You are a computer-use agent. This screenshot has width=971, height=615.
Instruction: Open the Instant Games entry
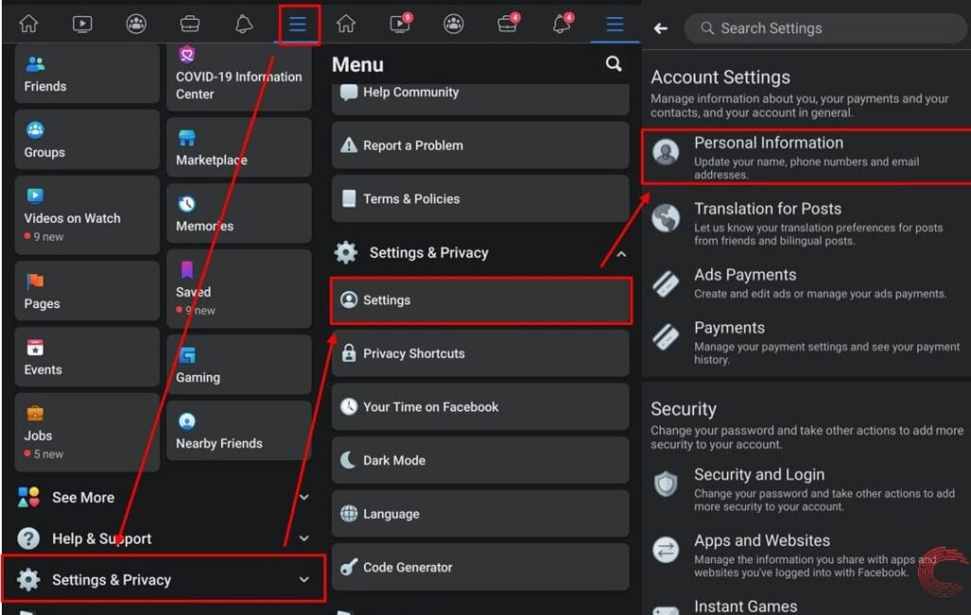(x=806, y=606)
